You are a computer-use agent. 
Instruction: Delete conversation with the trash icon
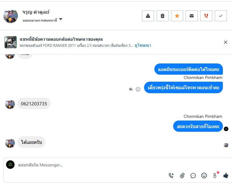[163, 16]
